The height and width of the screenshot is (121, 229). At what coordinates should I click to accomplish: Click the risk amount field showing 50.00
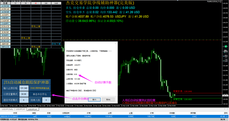coord(24,94)
